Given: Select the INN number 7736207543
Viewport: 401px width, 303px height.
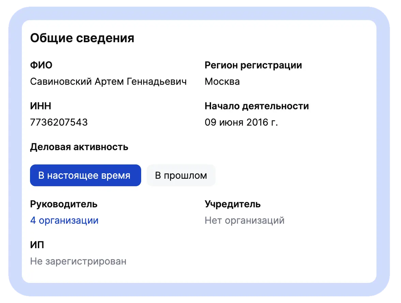Looking at the screenshot, I should pos(59,122).
